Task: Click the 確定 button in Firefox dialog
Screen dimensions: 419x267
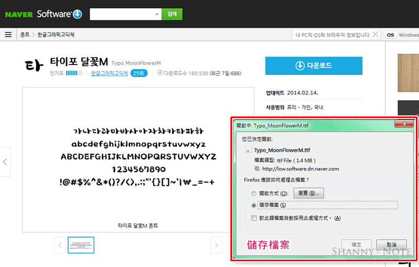Action: coord(356,244)
